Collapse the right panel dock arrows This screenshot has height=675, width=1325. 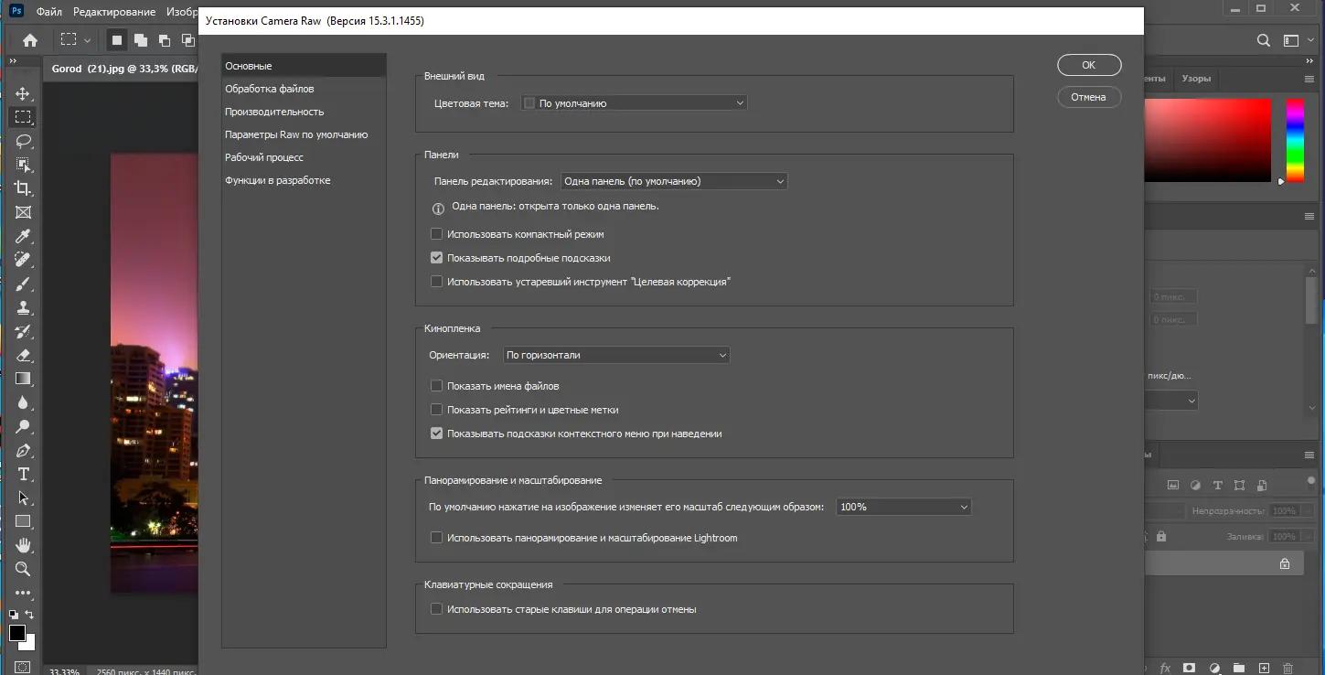(x=1309, y=61)
